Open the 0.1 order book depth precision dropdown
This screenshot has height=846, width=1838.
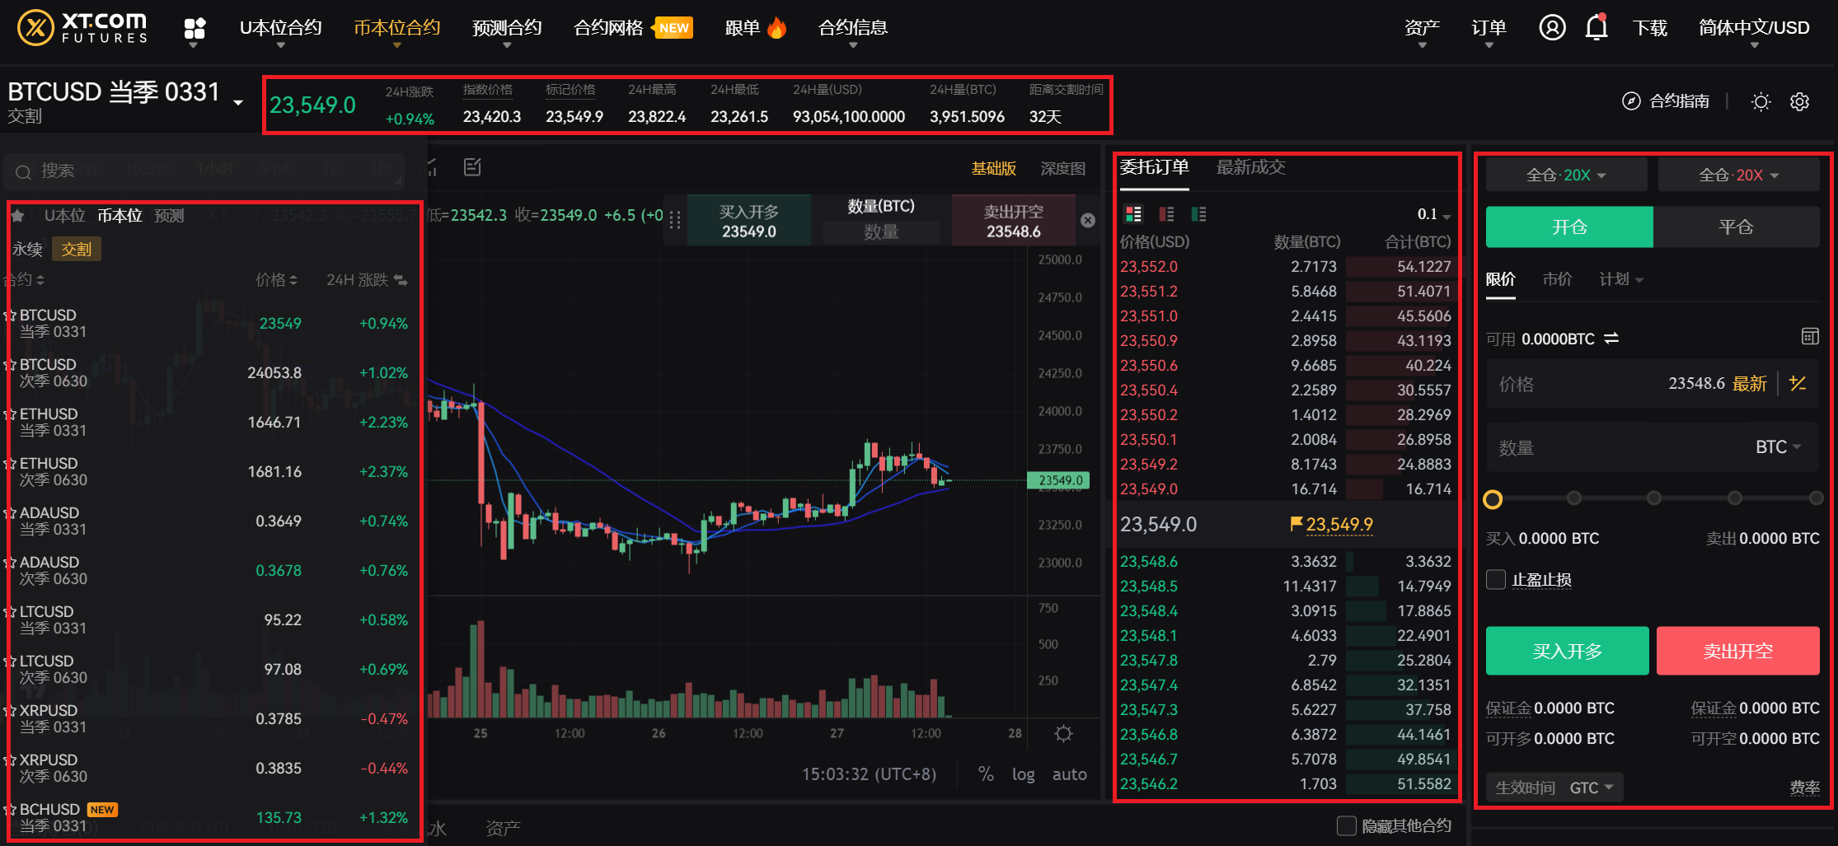[1434, 214]
